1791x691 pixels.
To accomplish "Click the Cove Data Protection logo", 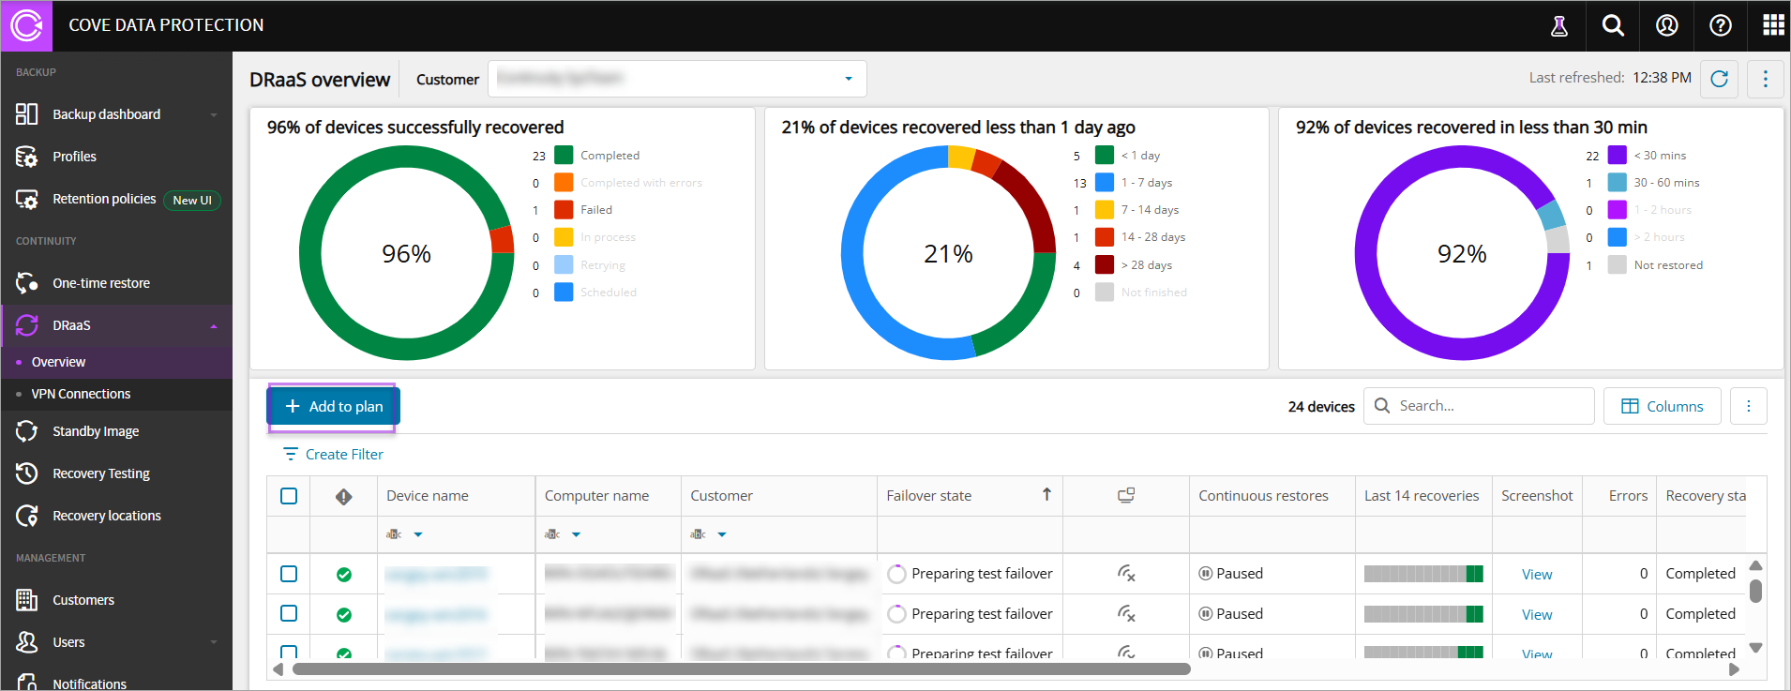I will click(x=26, y=25).
